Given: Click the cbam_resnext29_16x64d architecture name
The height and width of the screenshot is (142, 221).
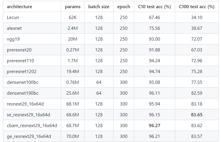Looking at the screenshot, I should coord(32,126).
